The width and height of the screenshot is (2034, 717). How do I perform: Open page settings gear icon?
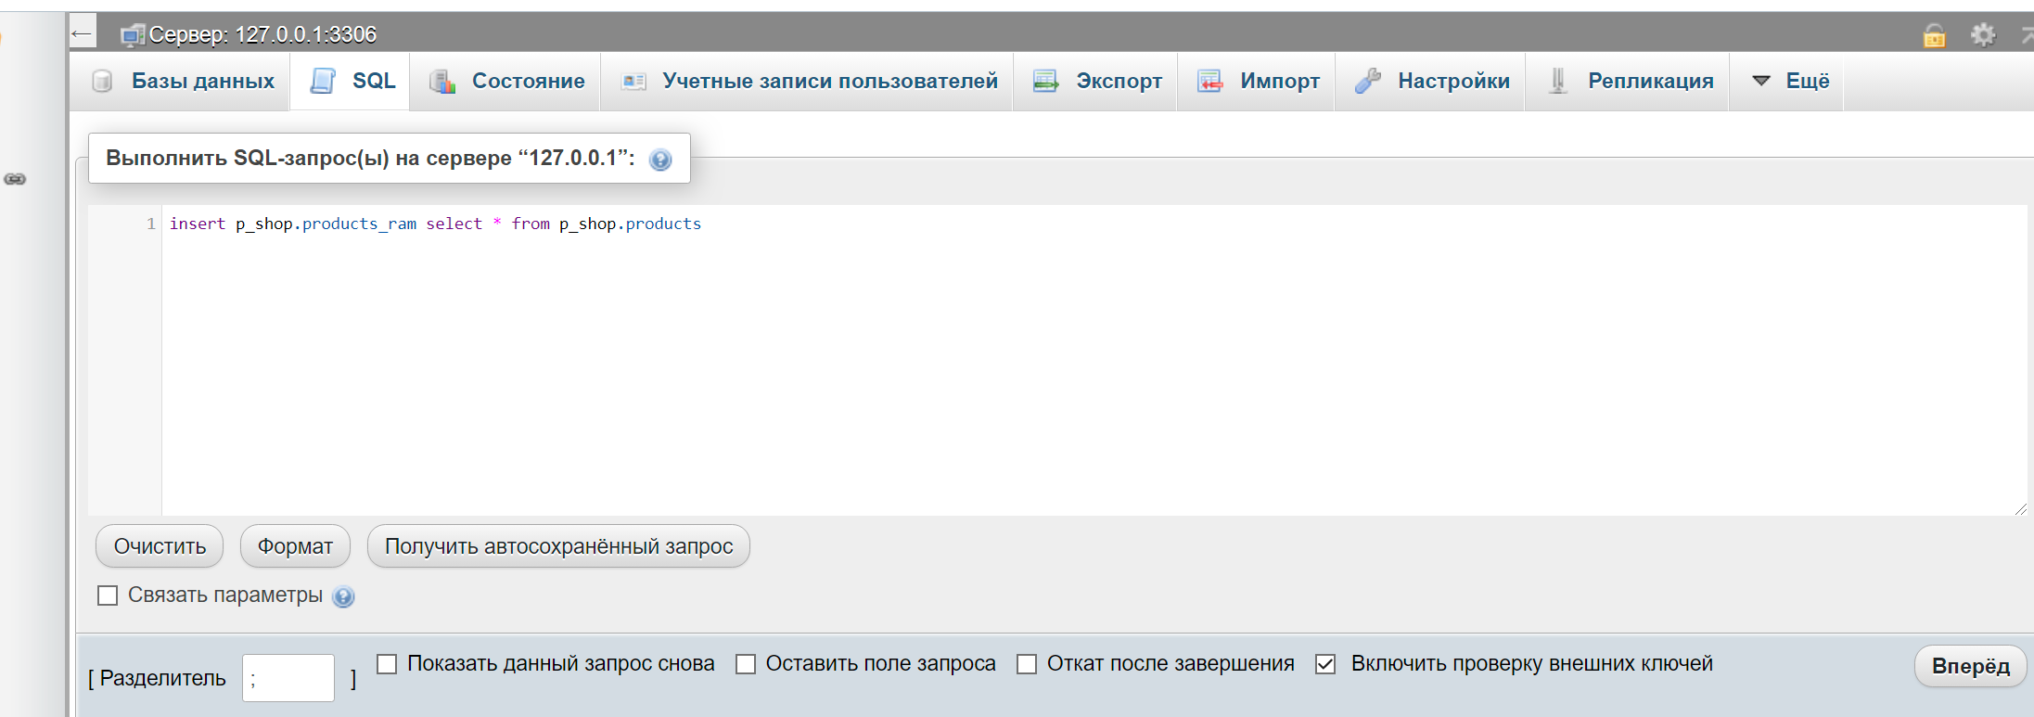(1983, 35)
